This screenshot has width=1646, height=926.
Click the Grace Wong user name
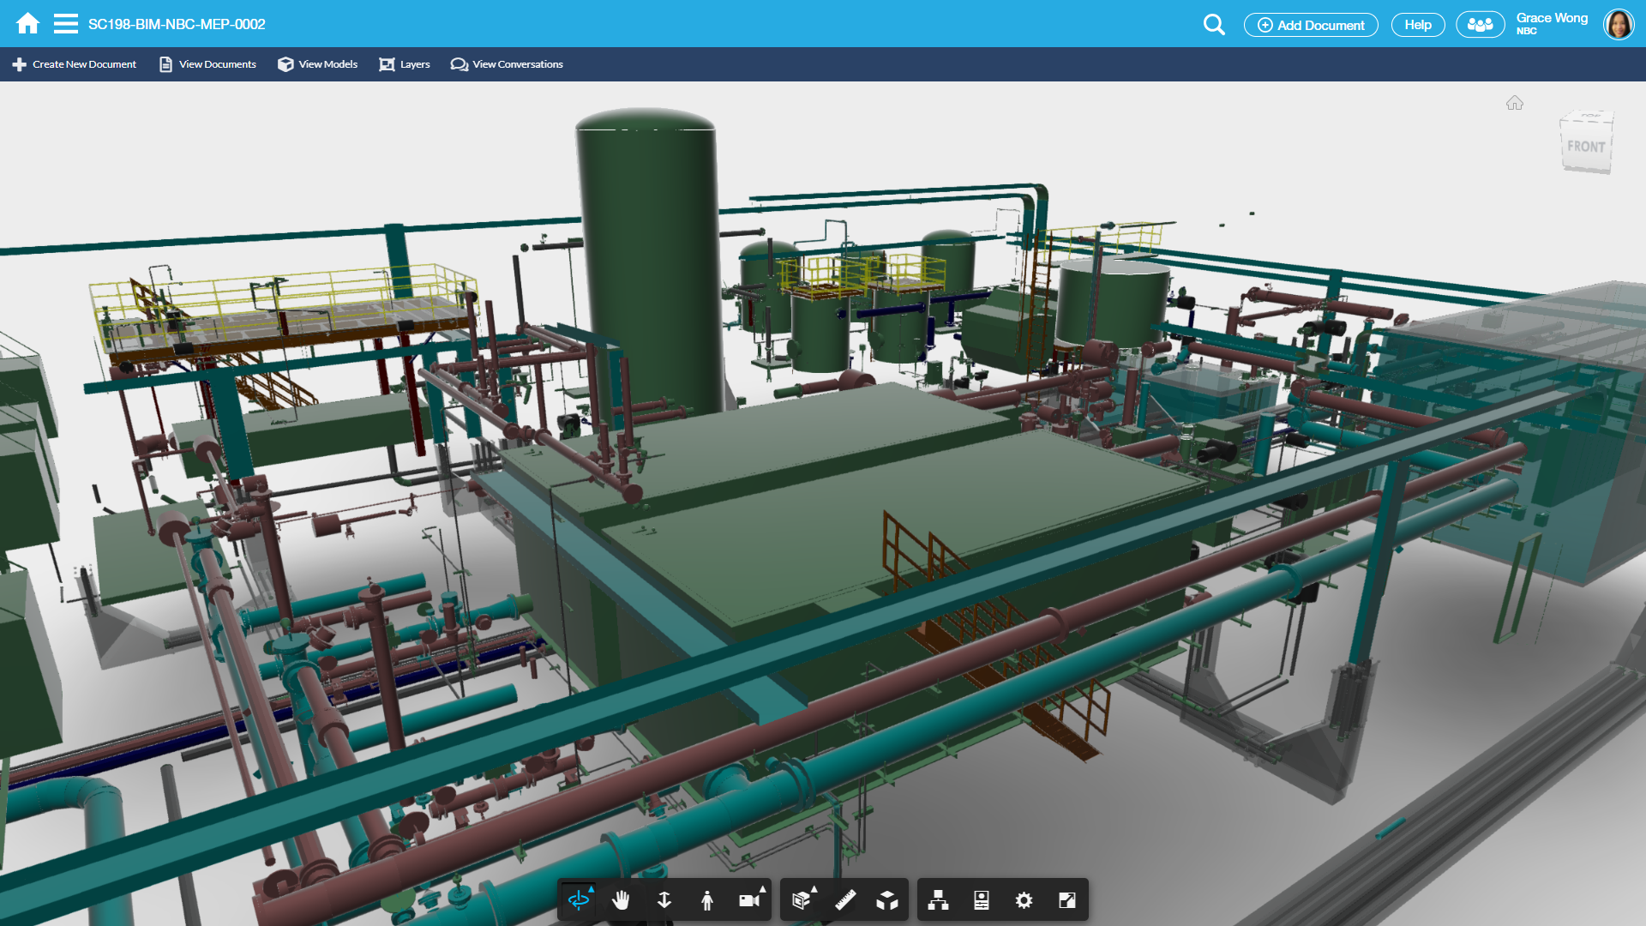(1552, 18)
